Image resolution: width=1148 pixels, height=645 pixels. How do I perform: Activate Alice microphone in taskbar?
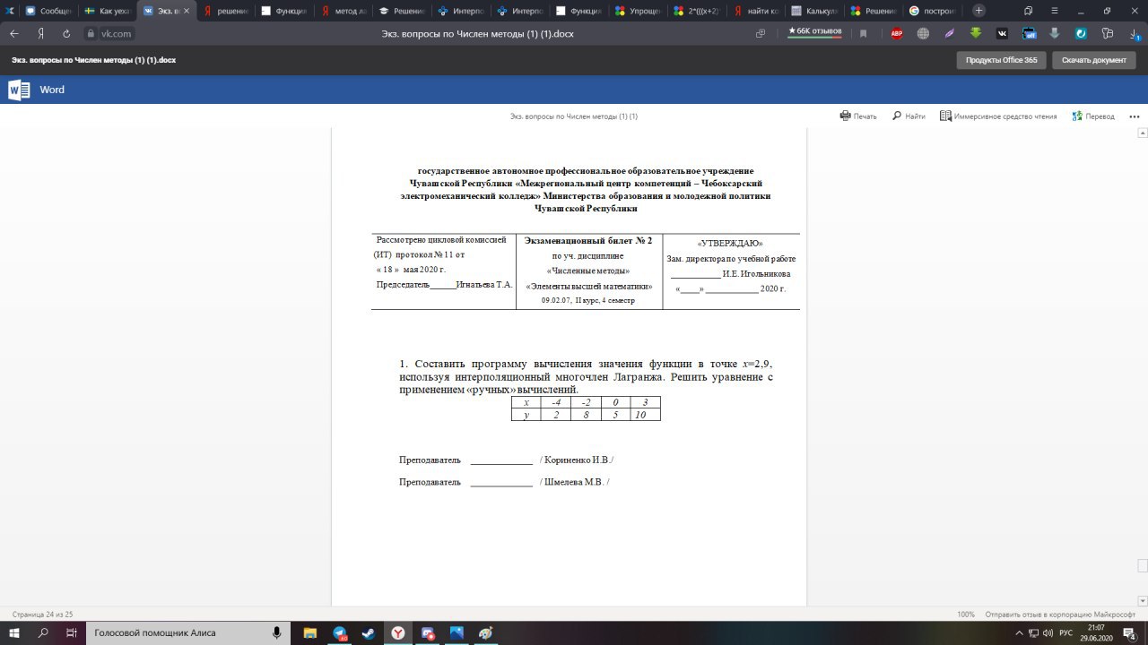[x=279, y=632]
